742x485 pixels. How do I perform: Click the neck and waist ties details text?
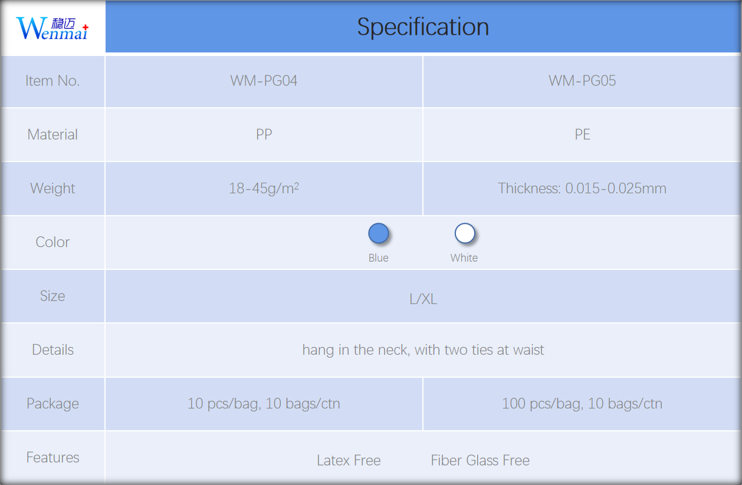(x=423, y=350)
